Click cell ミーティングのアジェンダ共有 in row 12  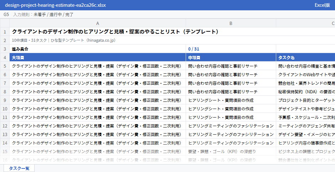[x=305, y=126]
